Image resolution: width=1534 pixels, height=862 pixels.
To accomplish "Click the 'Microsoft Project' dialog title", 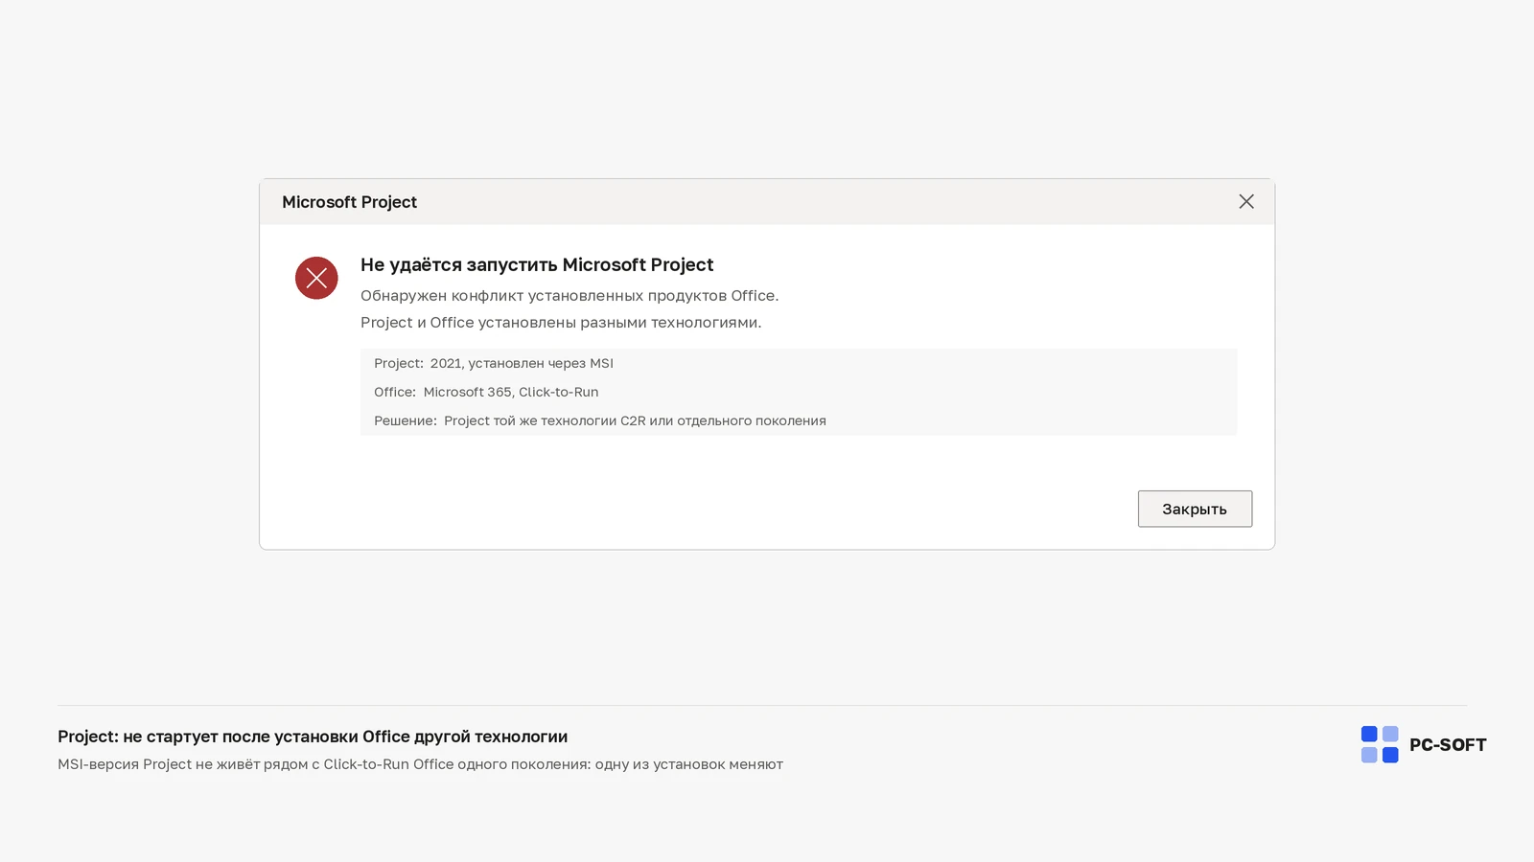I will 349,202.
